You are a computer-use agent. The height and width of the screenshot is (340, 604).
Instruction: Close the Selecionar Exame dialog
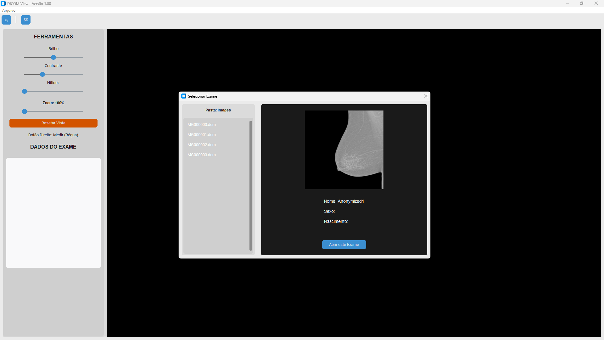coord(426,96)
